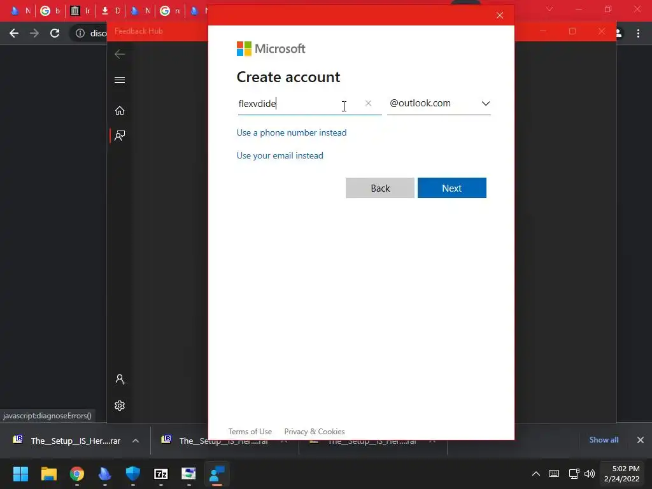This screenshot has height=489, width=652.
Task: Click the site info icon in address bar
Action: click(x=80, y=33)
